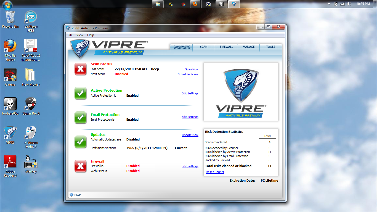Image resolution: width=377 pixels, height=212 pixels.
Task: Switch to the SCAN tab
Action: [x=204, y=47]
